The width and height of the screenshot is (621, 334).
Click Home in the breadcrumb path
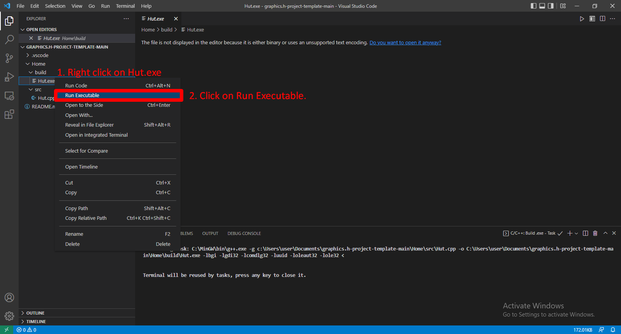(x=148, y=30)
